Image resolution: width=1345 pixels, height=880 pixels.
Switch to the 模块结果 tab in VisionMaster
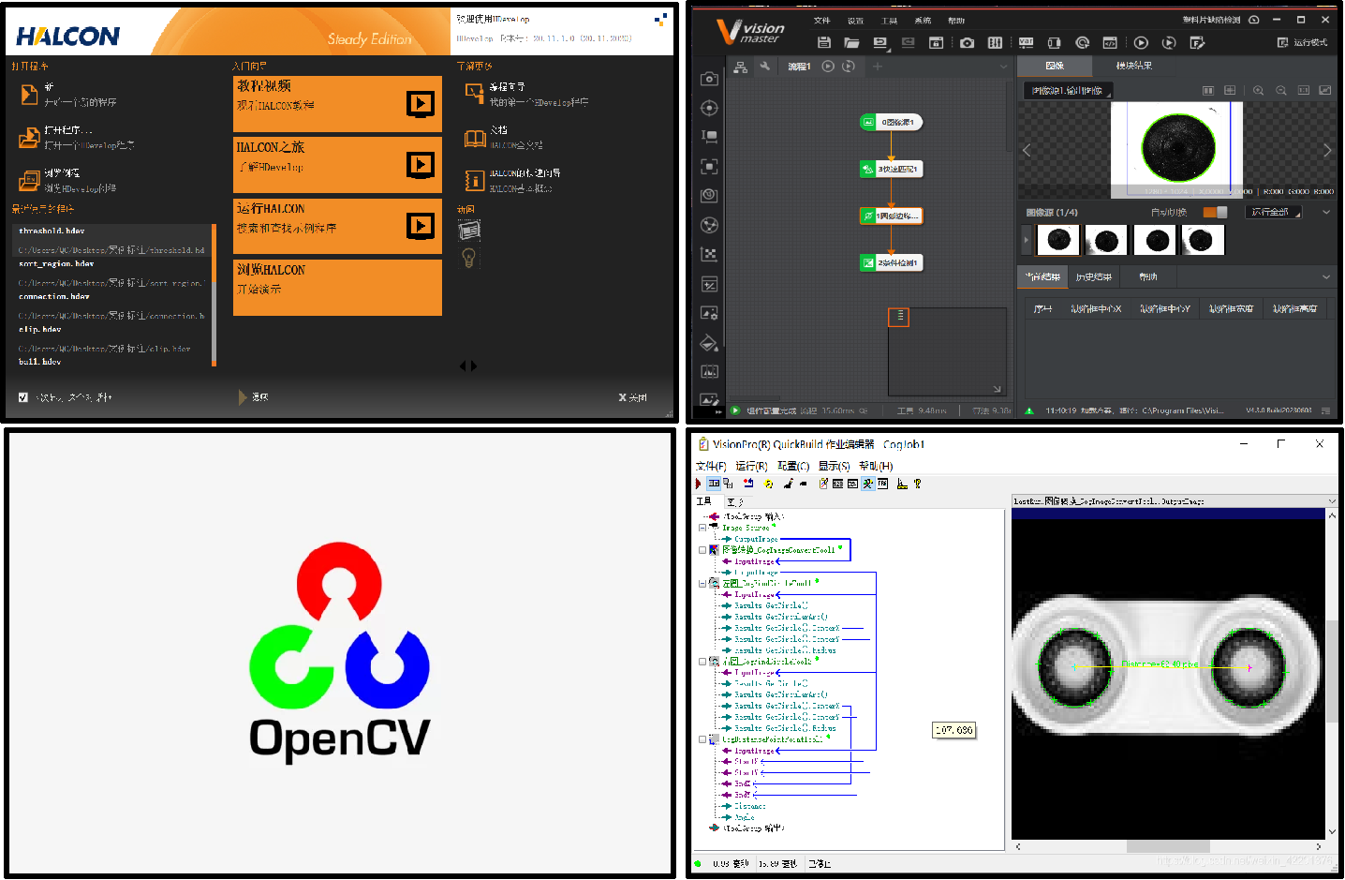1134,66
